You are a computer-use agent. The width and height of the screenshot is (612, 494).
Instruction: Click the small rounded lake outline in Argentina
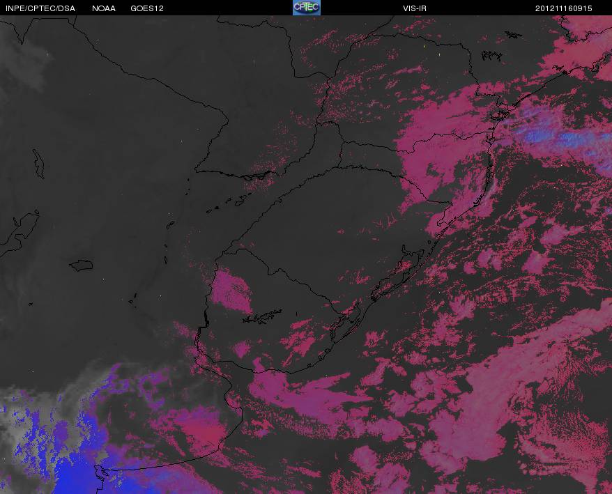pos(81,265)
